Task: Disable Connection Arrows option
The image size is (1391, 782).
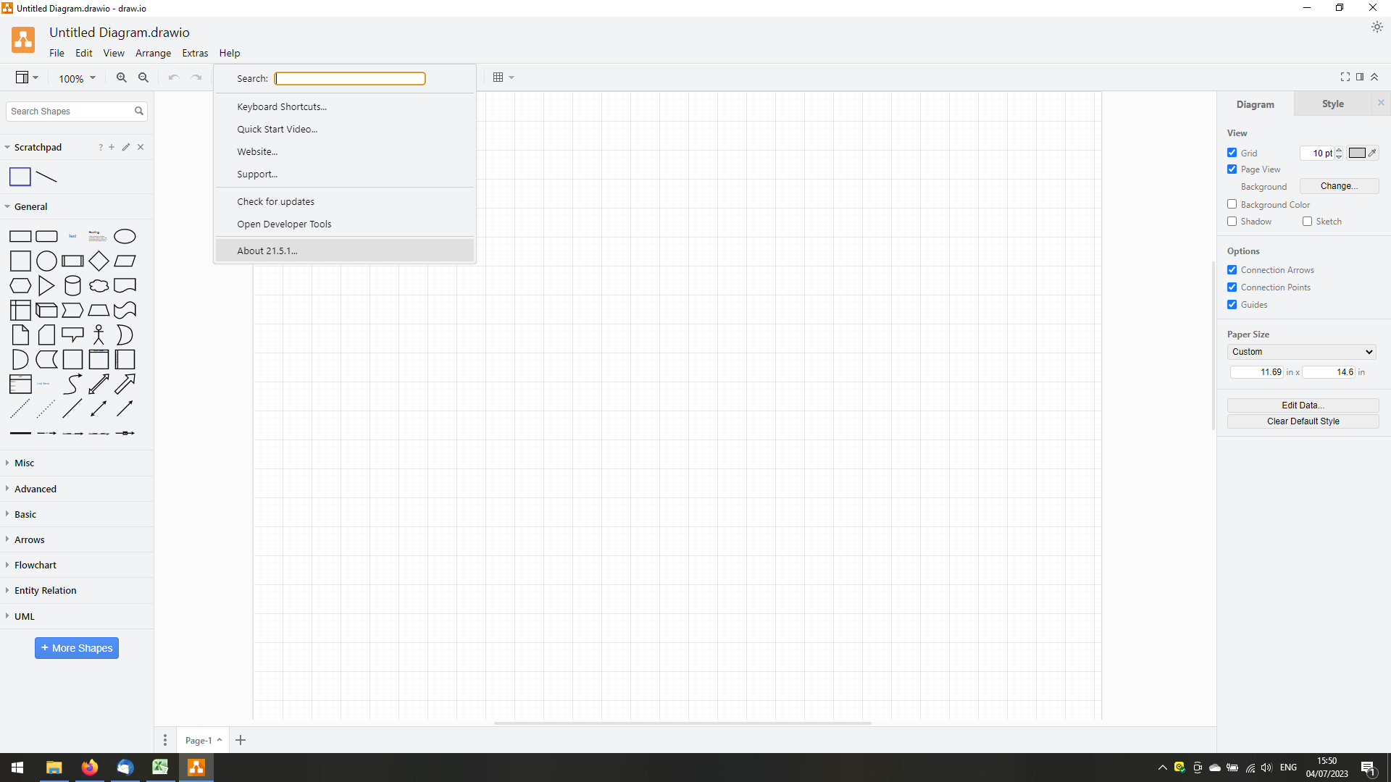Action: click(x=1232, y=269)
